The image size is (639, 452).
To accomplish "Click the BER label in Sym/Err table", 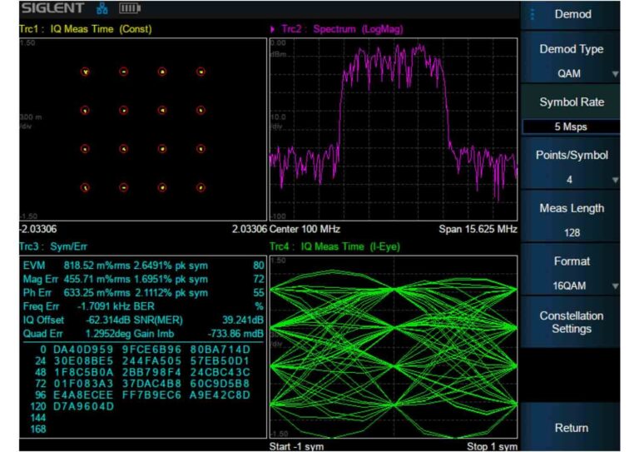I will 144,306.
